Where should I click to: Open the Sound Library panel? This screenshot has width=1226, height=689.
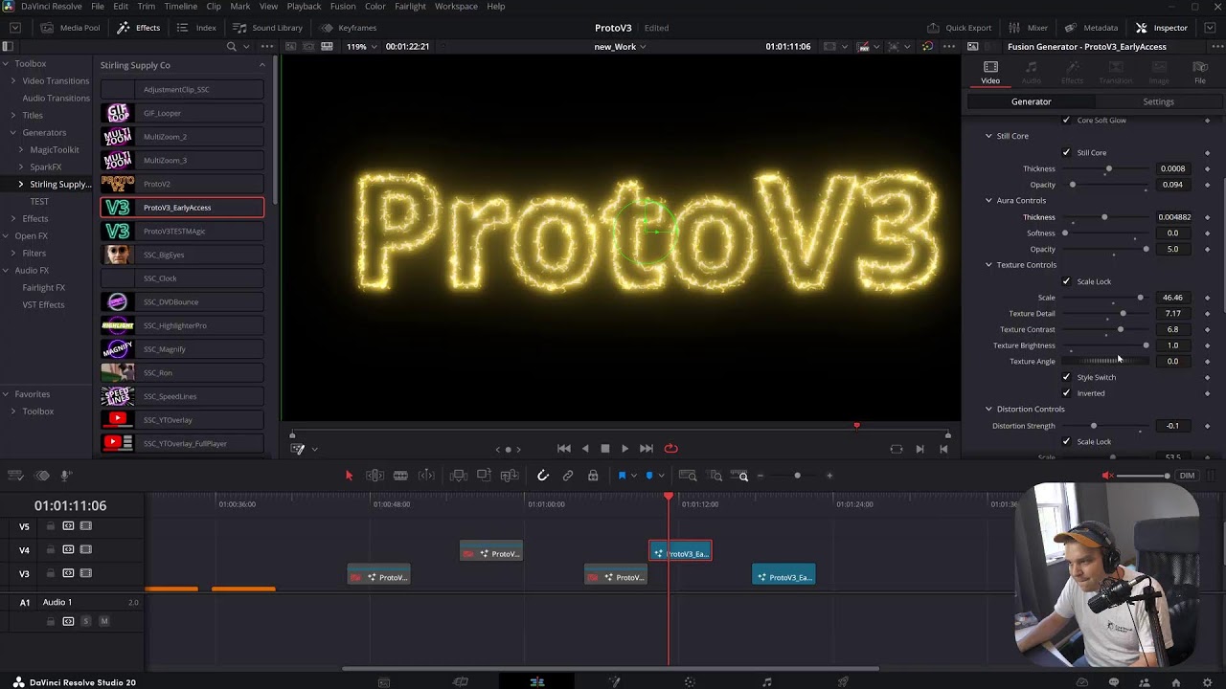(x=267, y=28)
